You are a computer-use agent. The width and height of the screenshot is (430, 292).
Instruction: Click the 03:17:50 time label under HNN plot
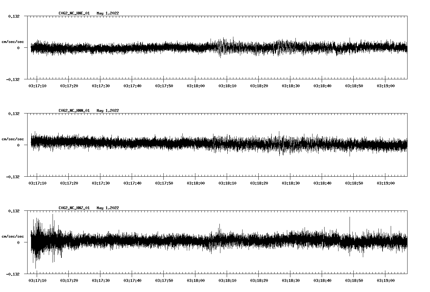point(164,183)
